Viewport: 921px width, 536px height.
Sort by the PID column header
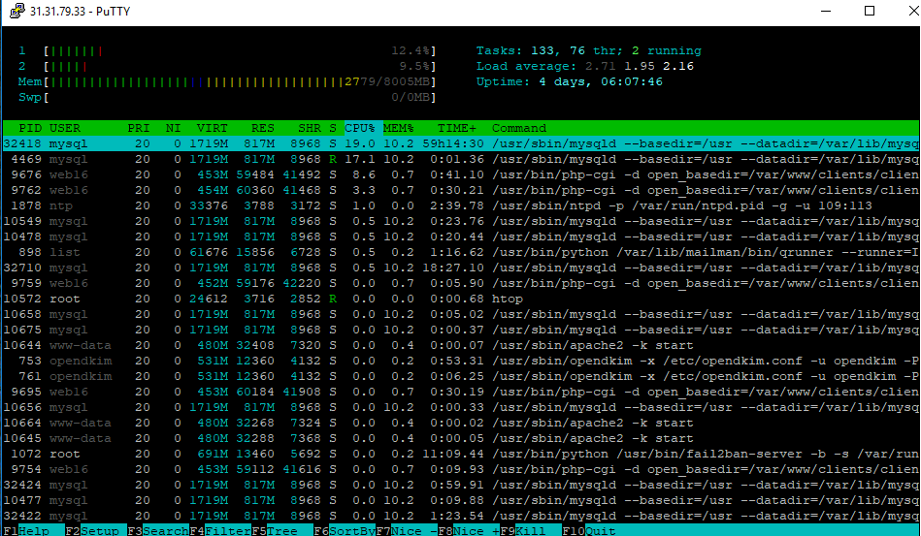[x=30, y=128]
